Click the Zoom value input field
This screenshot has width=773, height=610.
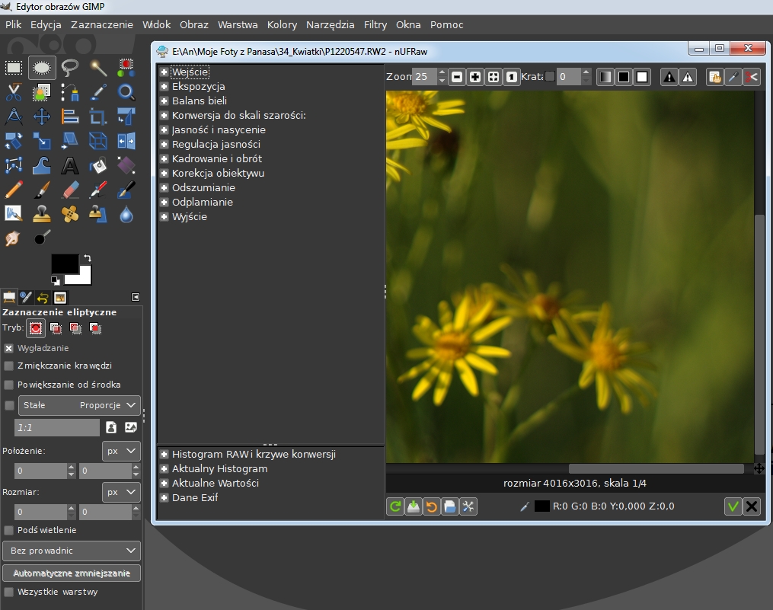pos(423,77)
